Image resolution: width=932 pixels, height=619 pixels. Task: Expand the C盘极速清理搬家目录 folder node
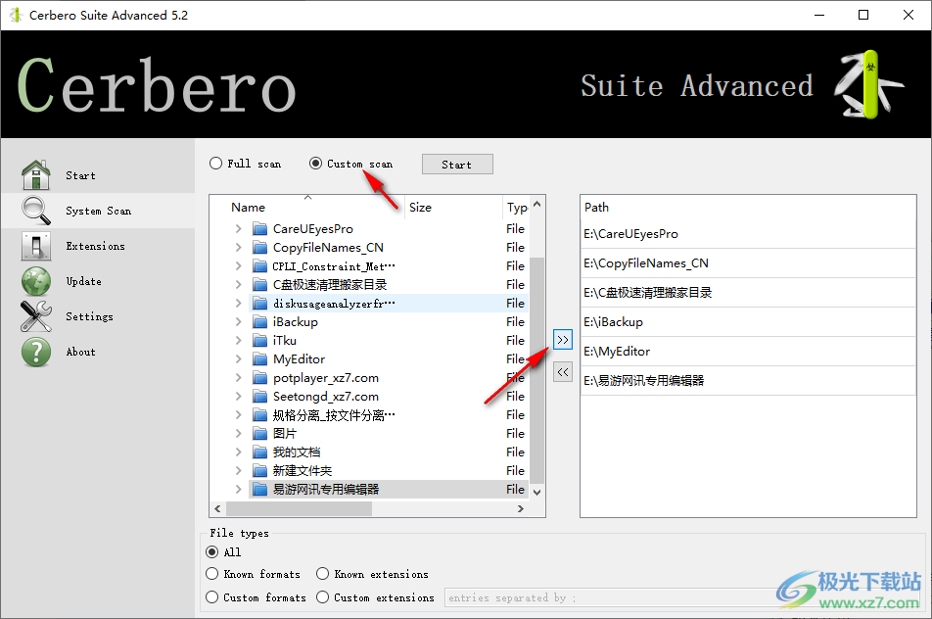click(x=238, y=285)
